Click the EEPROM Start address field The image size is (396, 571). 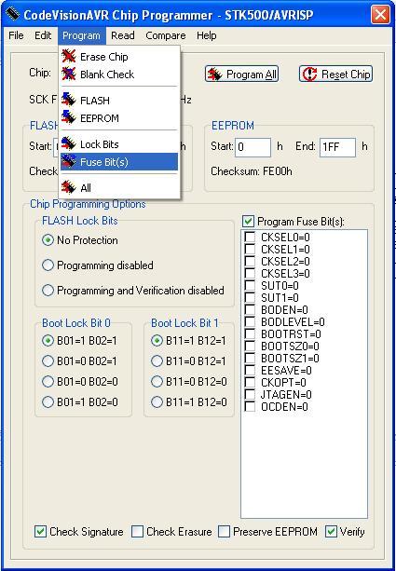[253, 147]
